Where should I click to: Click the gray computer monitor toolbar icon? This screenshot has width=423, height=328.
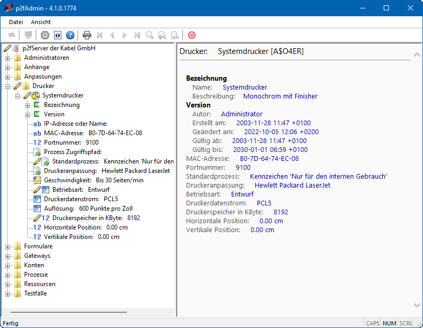[x=28, y=35]
